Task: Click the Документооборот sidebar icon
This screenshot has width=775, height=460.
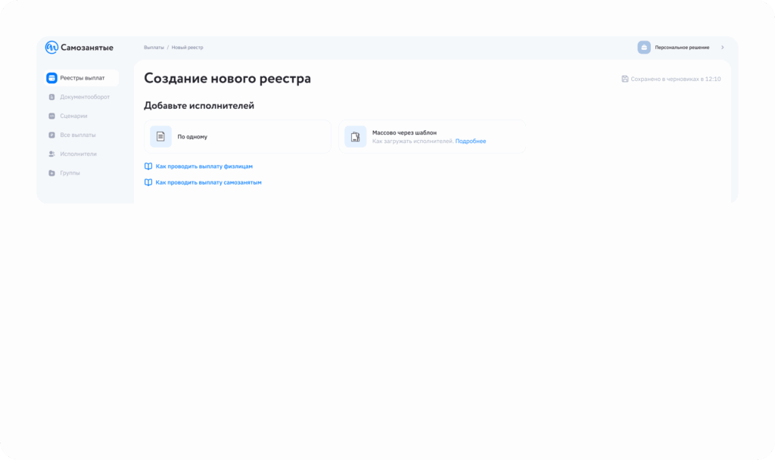Action: click(51, 97)
